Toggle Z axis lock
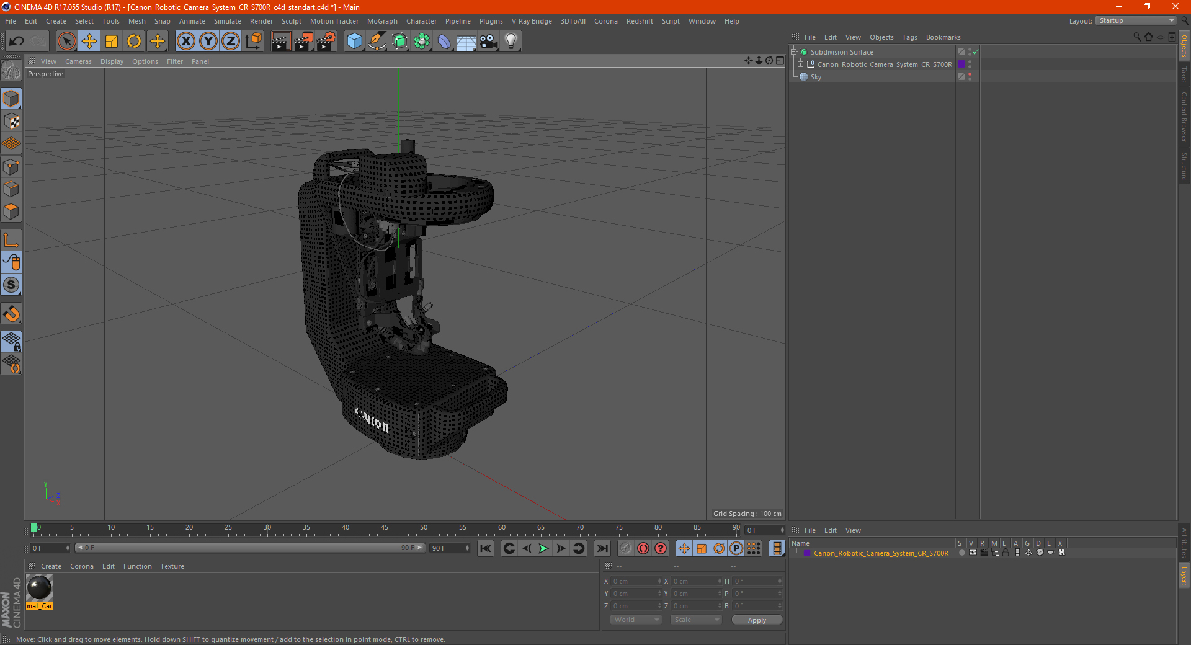The image size is (1191, 645). [x=231, y=42]
